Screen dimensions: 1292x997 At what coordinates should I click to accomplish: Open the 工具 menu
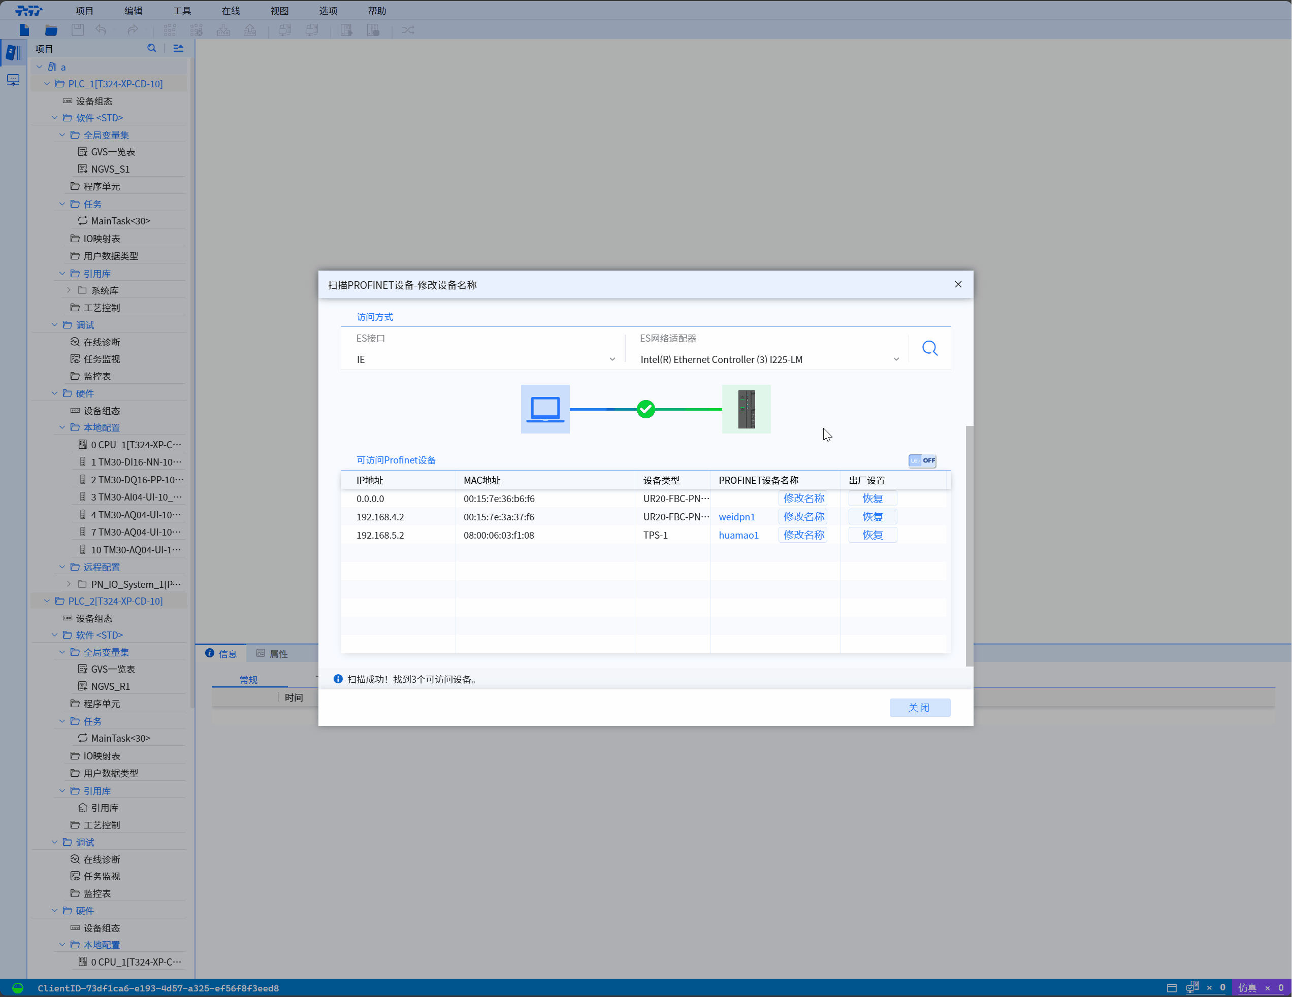click(x=182, y=11)
